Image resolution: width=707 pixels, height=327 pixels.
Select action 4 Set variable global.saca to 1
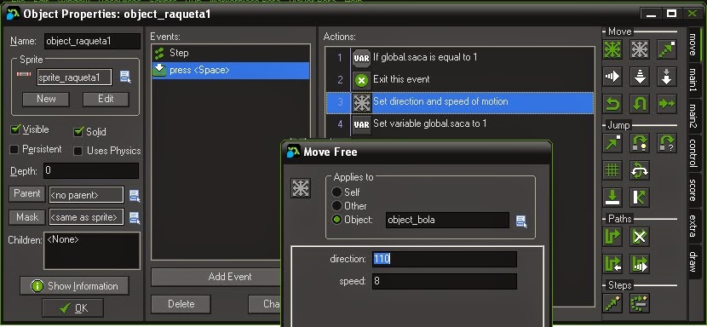click(459, 124)
